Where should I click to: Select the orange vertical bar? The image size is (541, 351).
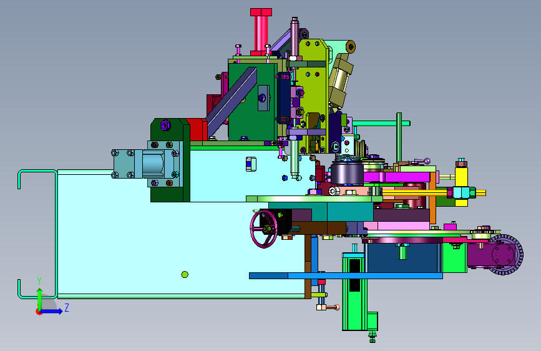pyautogui.click(x=432, y=197)
